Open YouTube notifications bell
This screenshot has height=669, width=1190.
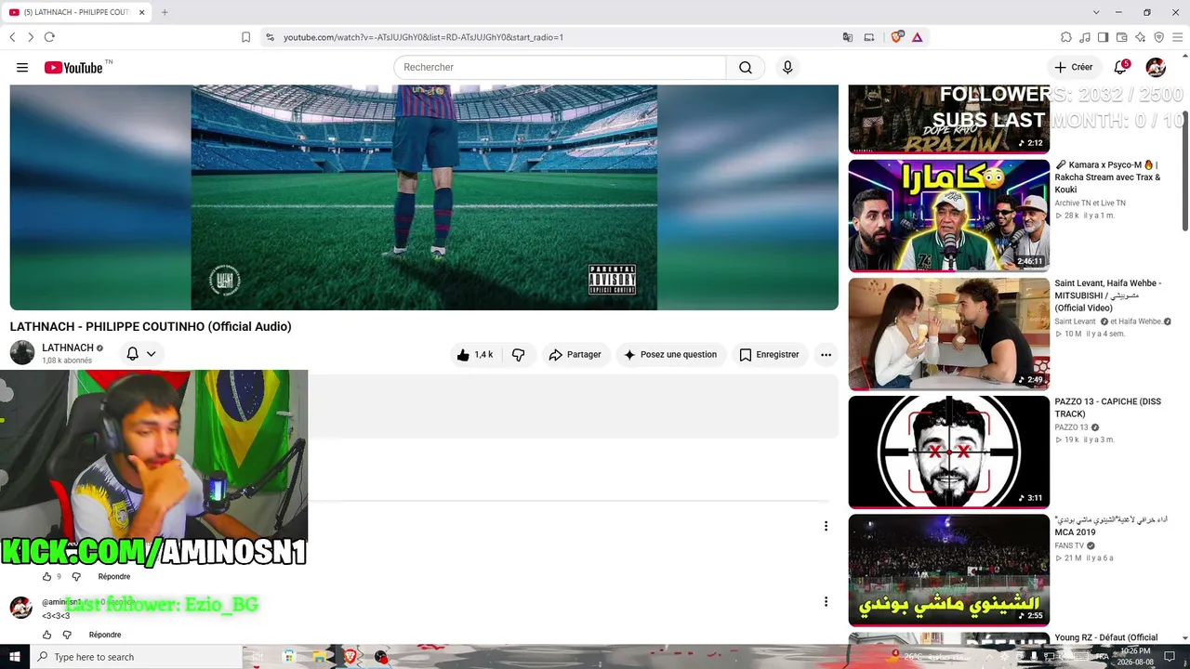pos(1121,67)
